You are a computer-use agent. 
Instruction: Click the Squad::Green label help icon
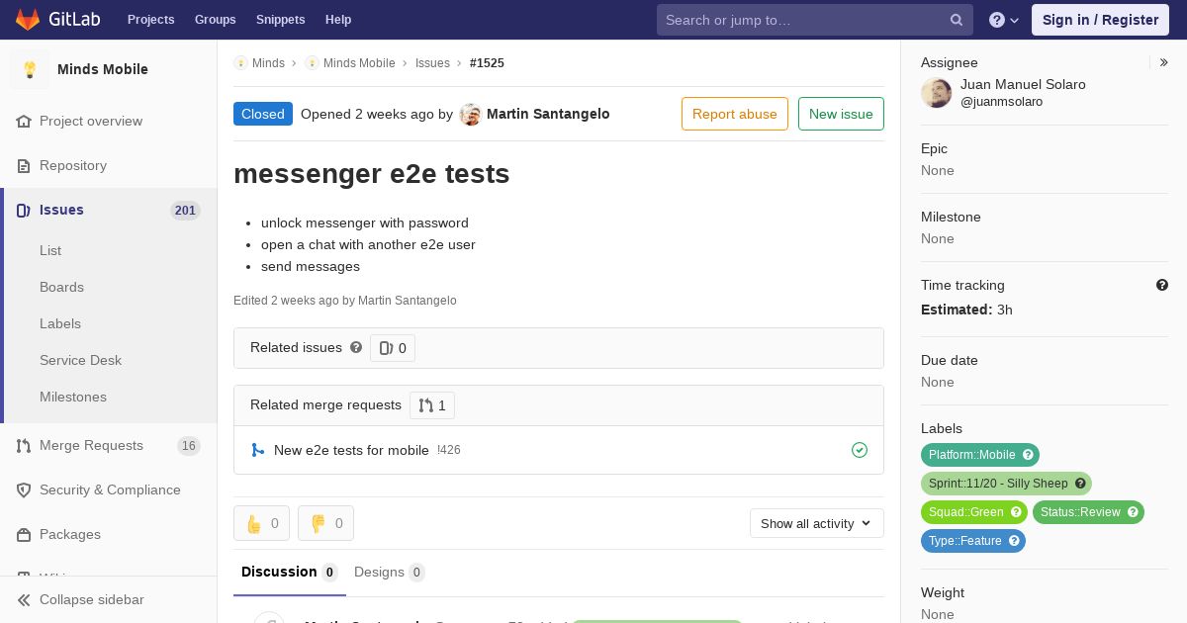pyautogui.click(x=1016, y=512)
